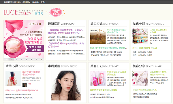Open the 美容分享 Beauty Share heading

tap(147, 66)
